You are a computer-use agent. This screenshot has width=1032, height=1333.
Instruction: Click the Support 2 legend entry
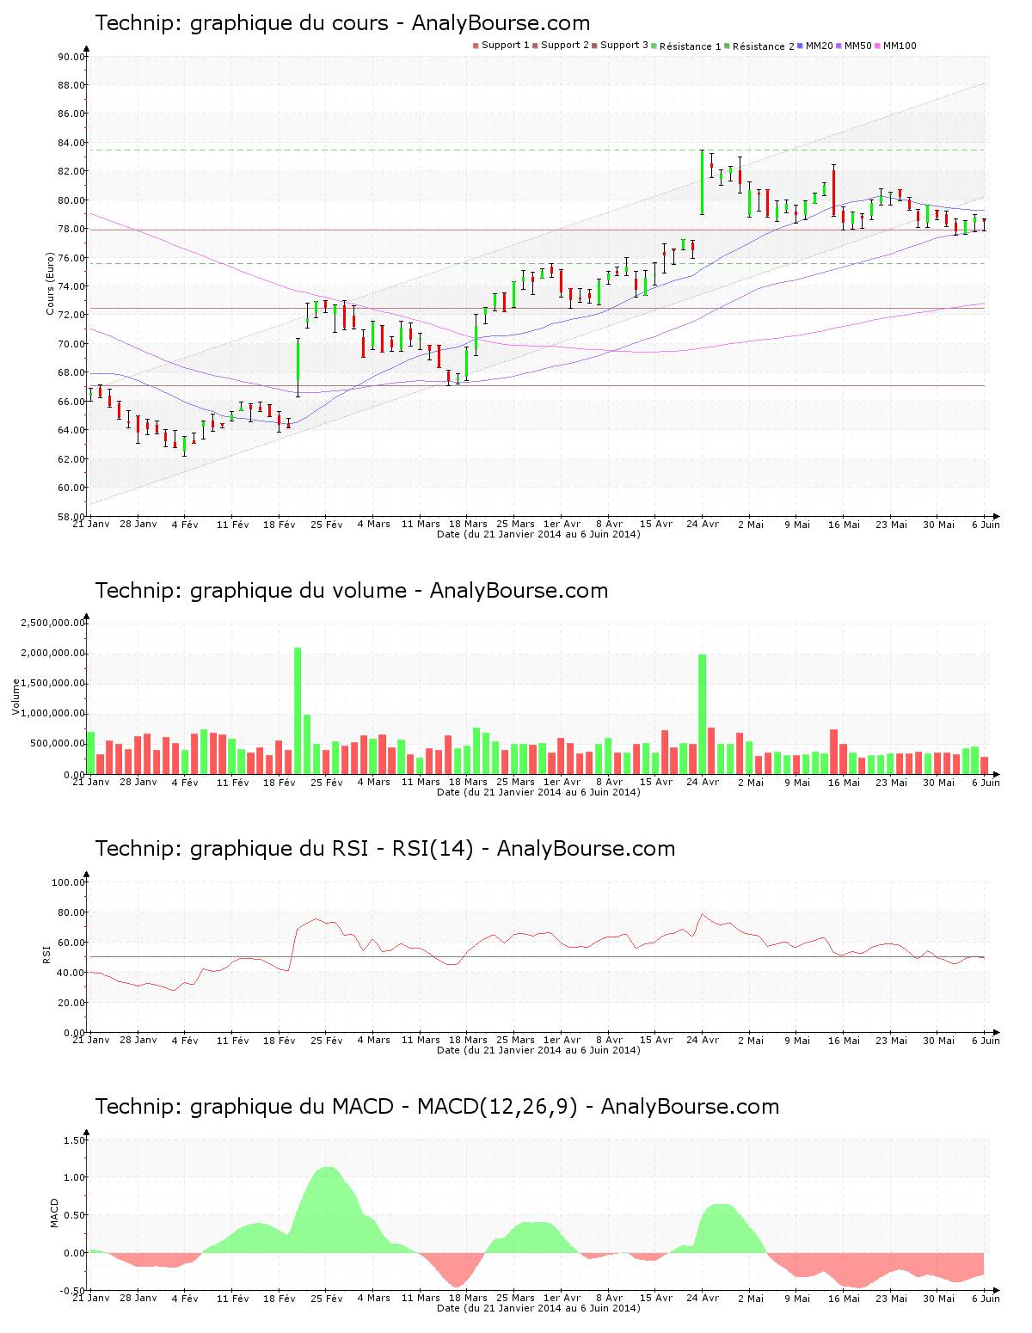(x=561, y=46)
